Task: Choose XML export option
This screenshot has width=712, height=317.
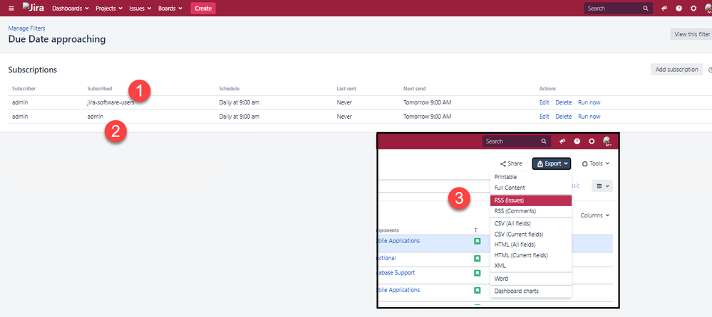Action: coord(531,266)
